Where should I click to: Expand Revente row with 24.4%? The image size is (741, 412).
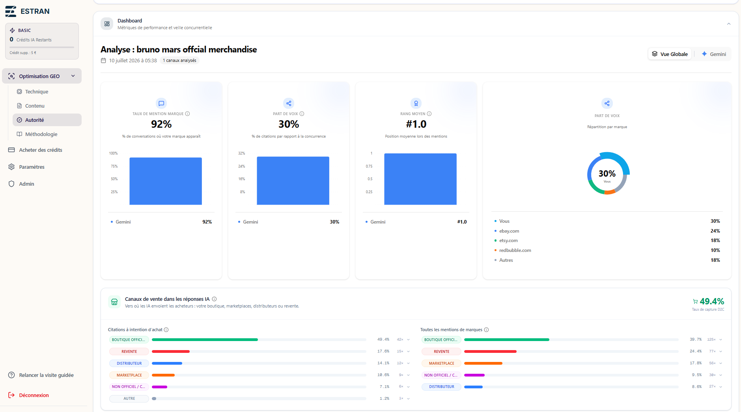coord(720,351)
